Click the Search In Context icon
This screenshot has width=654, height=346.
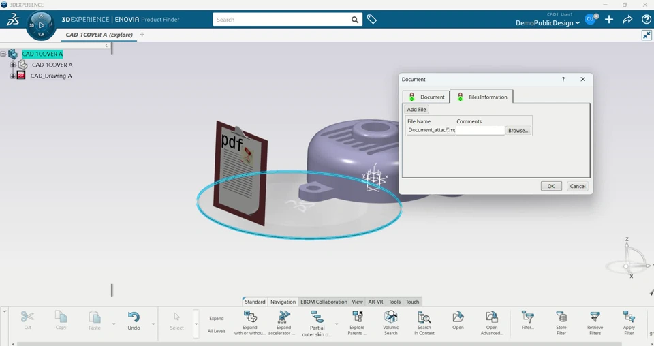424,323
